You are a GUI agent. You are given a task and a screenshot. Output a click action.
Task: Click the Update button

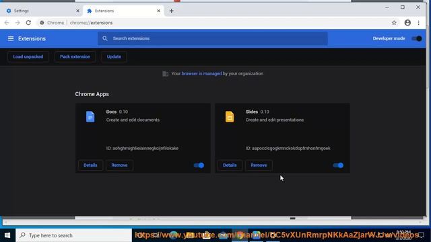click(x=114, y=56)
